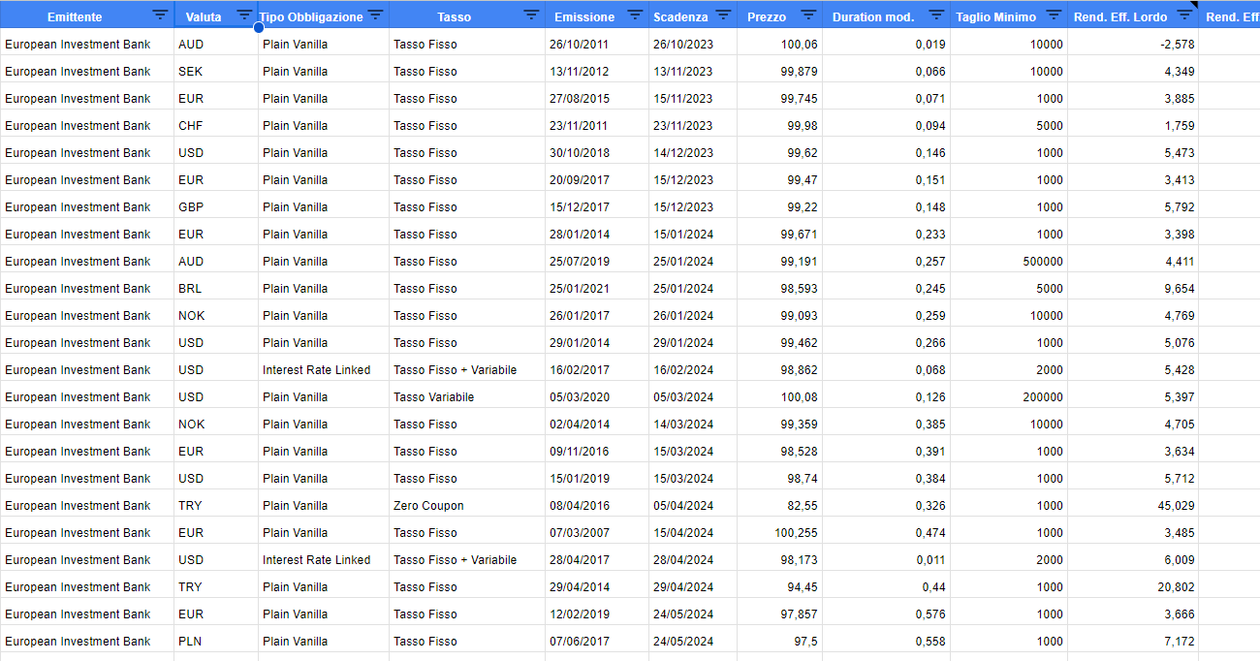
Task: Select the Valuta header cell
Action: pos(204,16)
